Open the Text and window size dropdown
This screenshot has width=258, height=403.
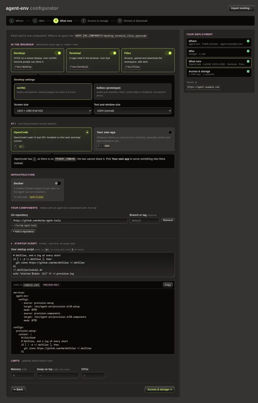point(133,111)
